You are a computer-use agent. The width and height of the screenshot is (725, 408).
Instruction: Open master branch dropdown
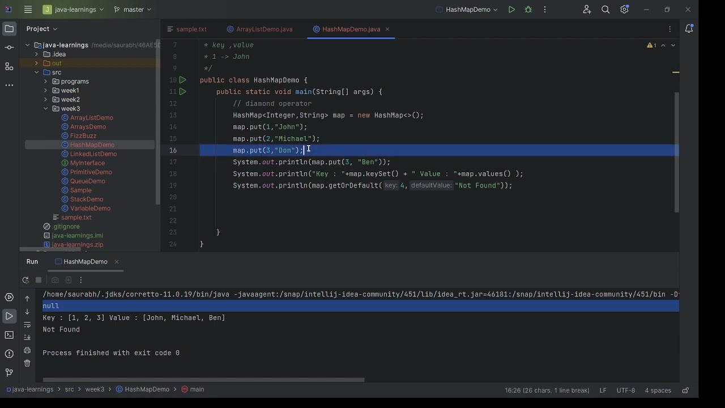click(133, 10)
